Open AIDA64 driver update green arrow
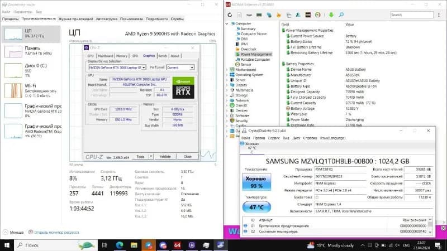 [331, 15]
